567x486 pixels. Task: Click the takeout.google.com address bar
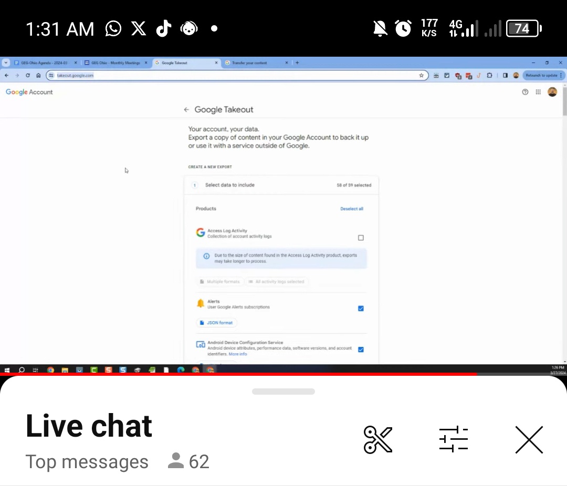[237, 75]
